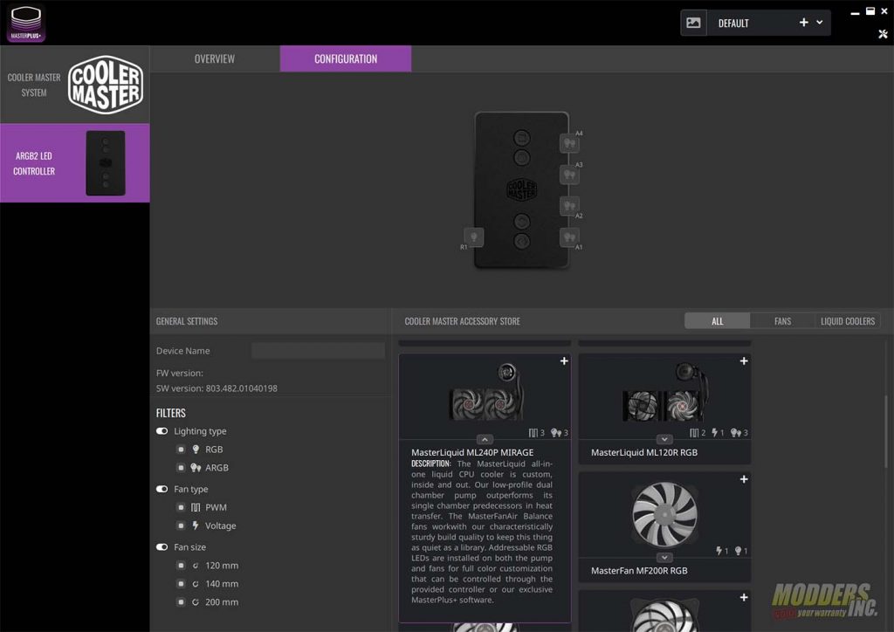Click the ML120R RGB product thumbnail
The image size is (894, 632).
click(x=664, y=393)
